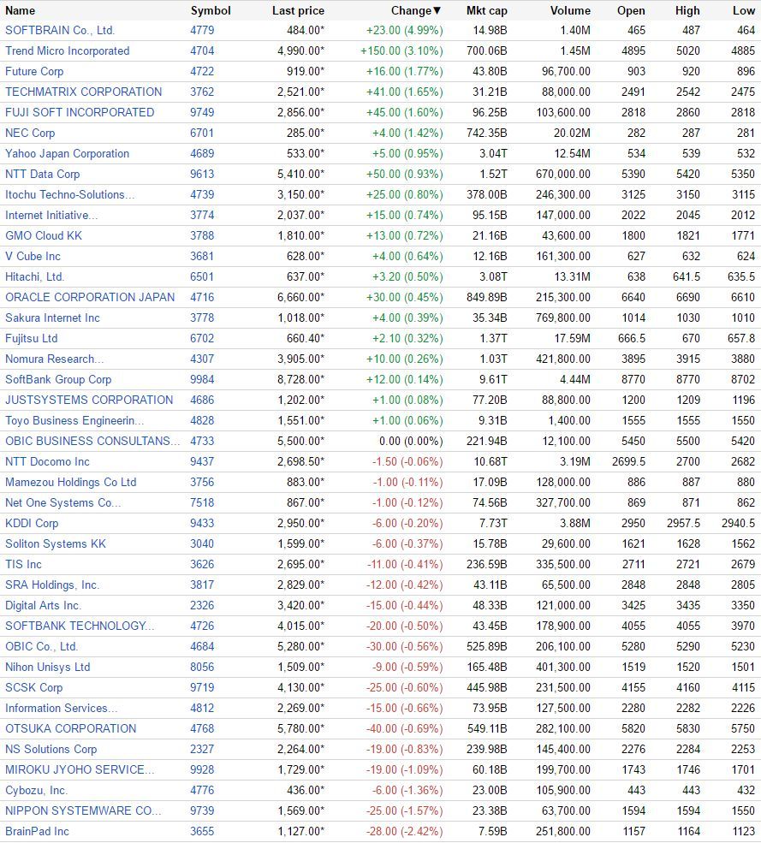This screenshot has height=843, width=761.
Task: Open TECHMATRIX CORPORATION link
Action: [83, 92]
